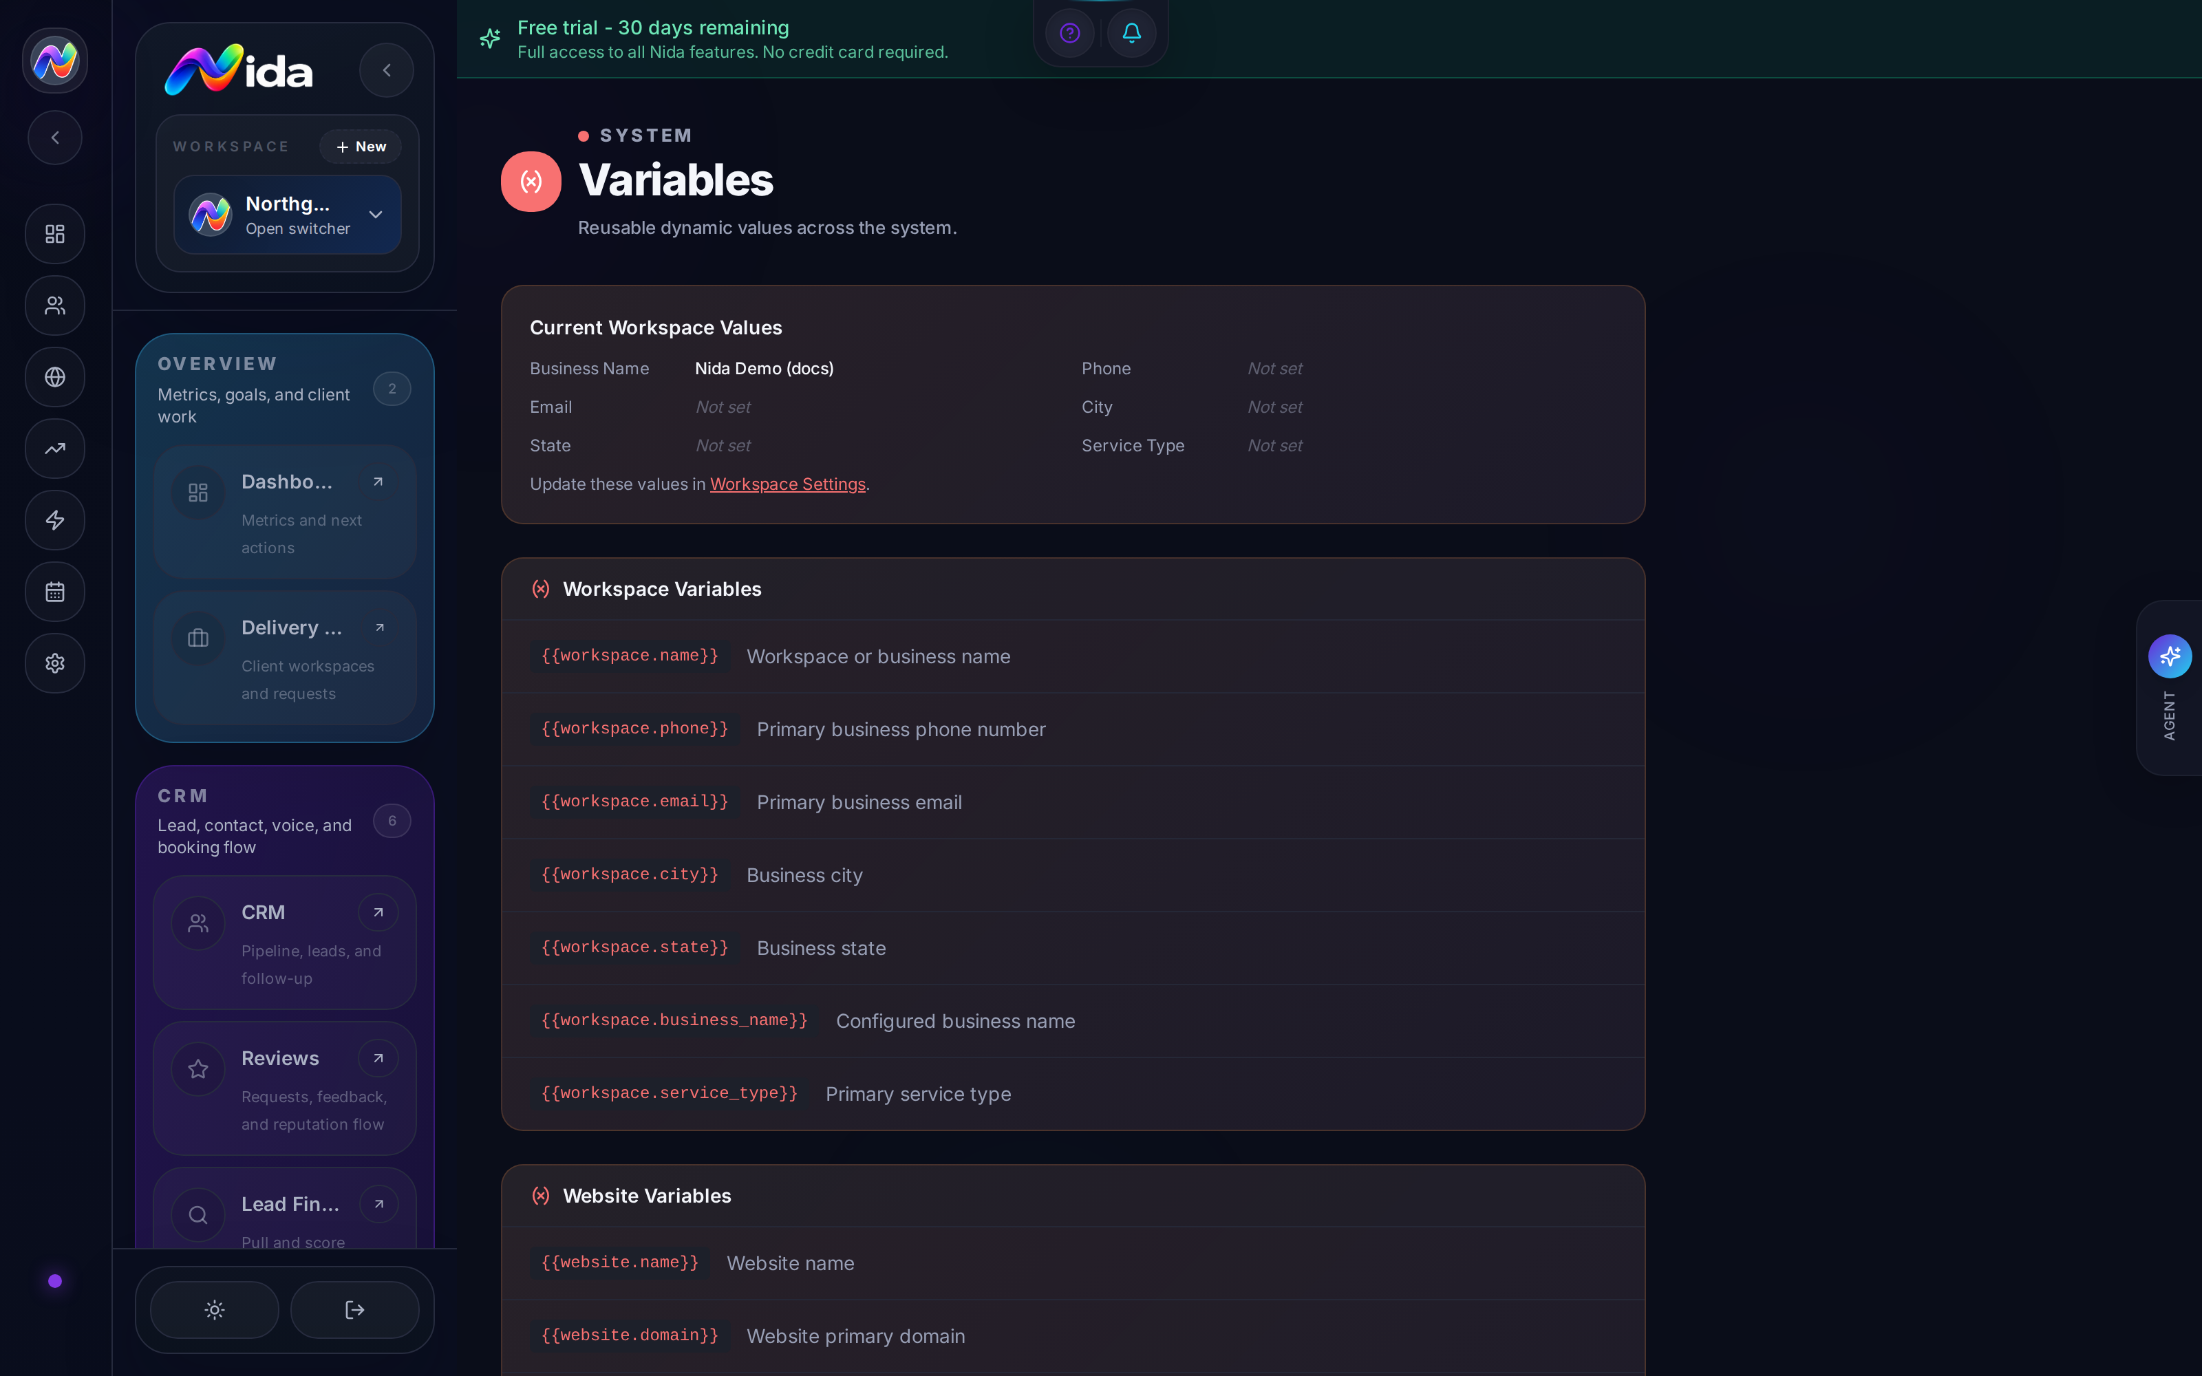The width and height of the screenshot is (2202, 1376).
Task: Expand the CRM section count badge
Action: (392, 821)
